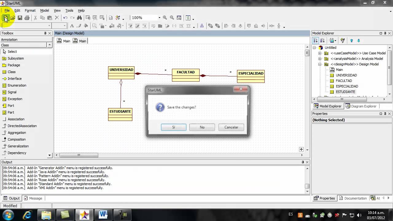393x221 pixels.
Task: Open Microsoft Word from the taskbar
Action: point(103,215)
